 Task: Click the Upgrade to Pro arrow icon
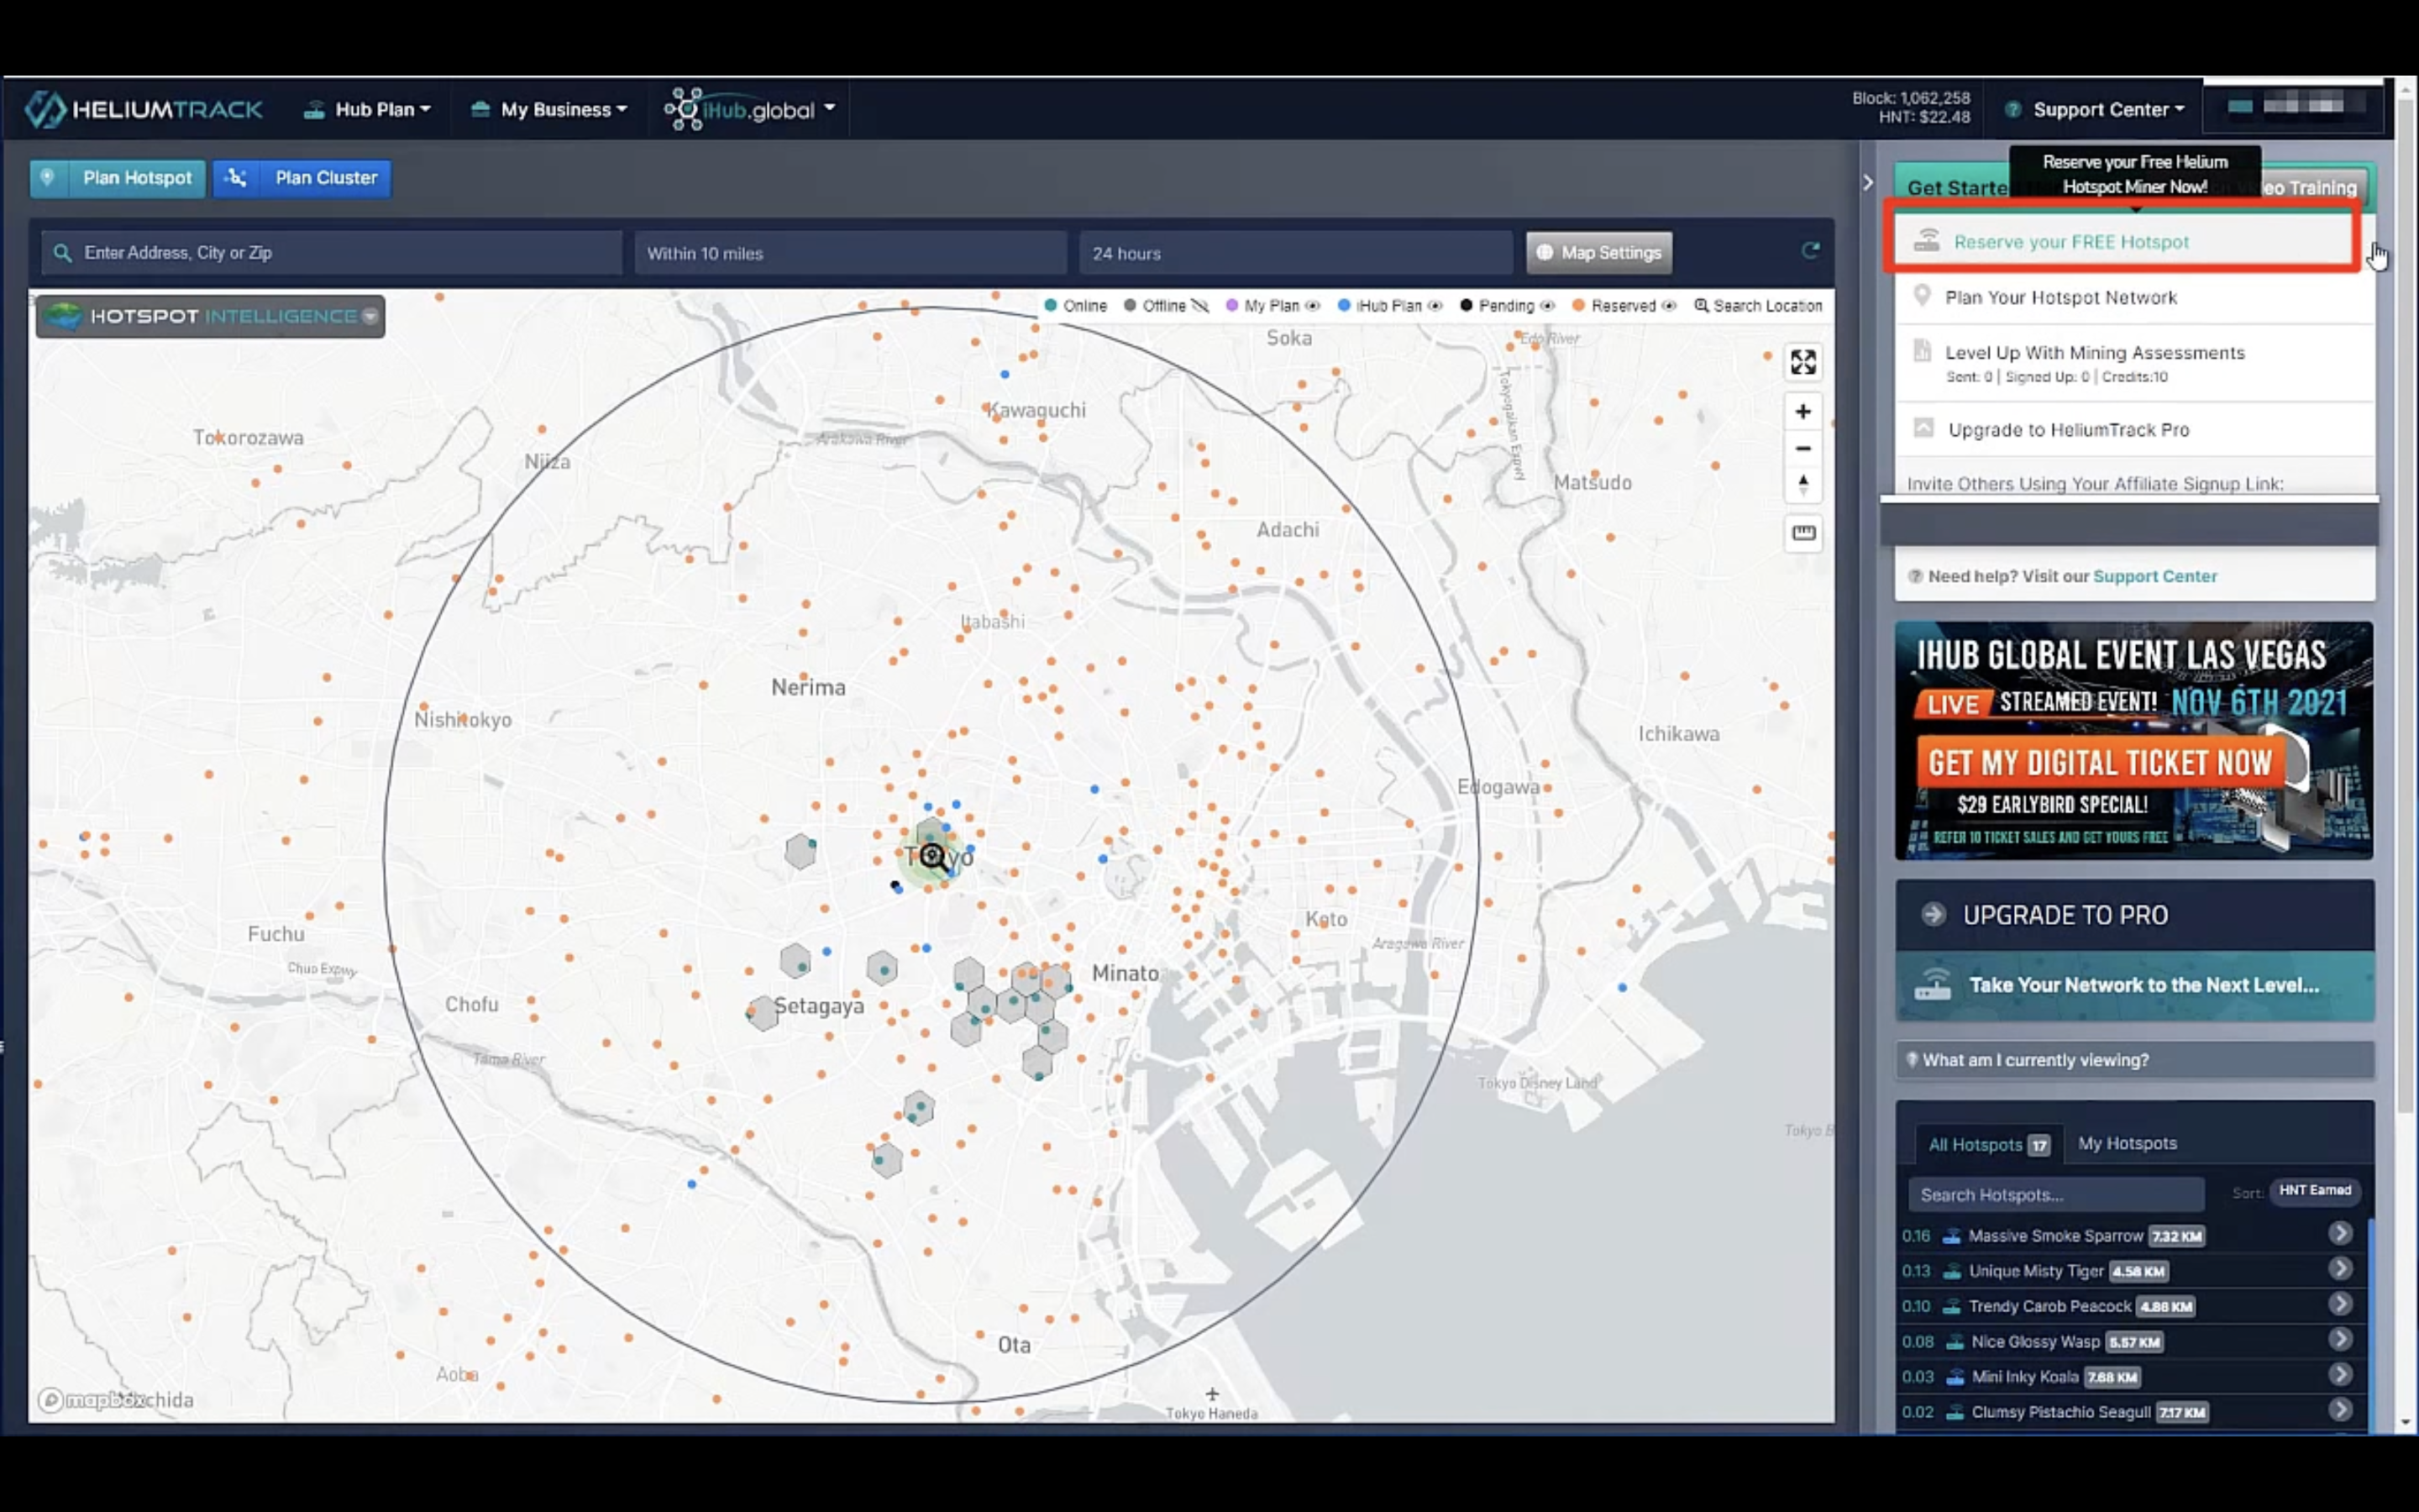point(1934,914)
